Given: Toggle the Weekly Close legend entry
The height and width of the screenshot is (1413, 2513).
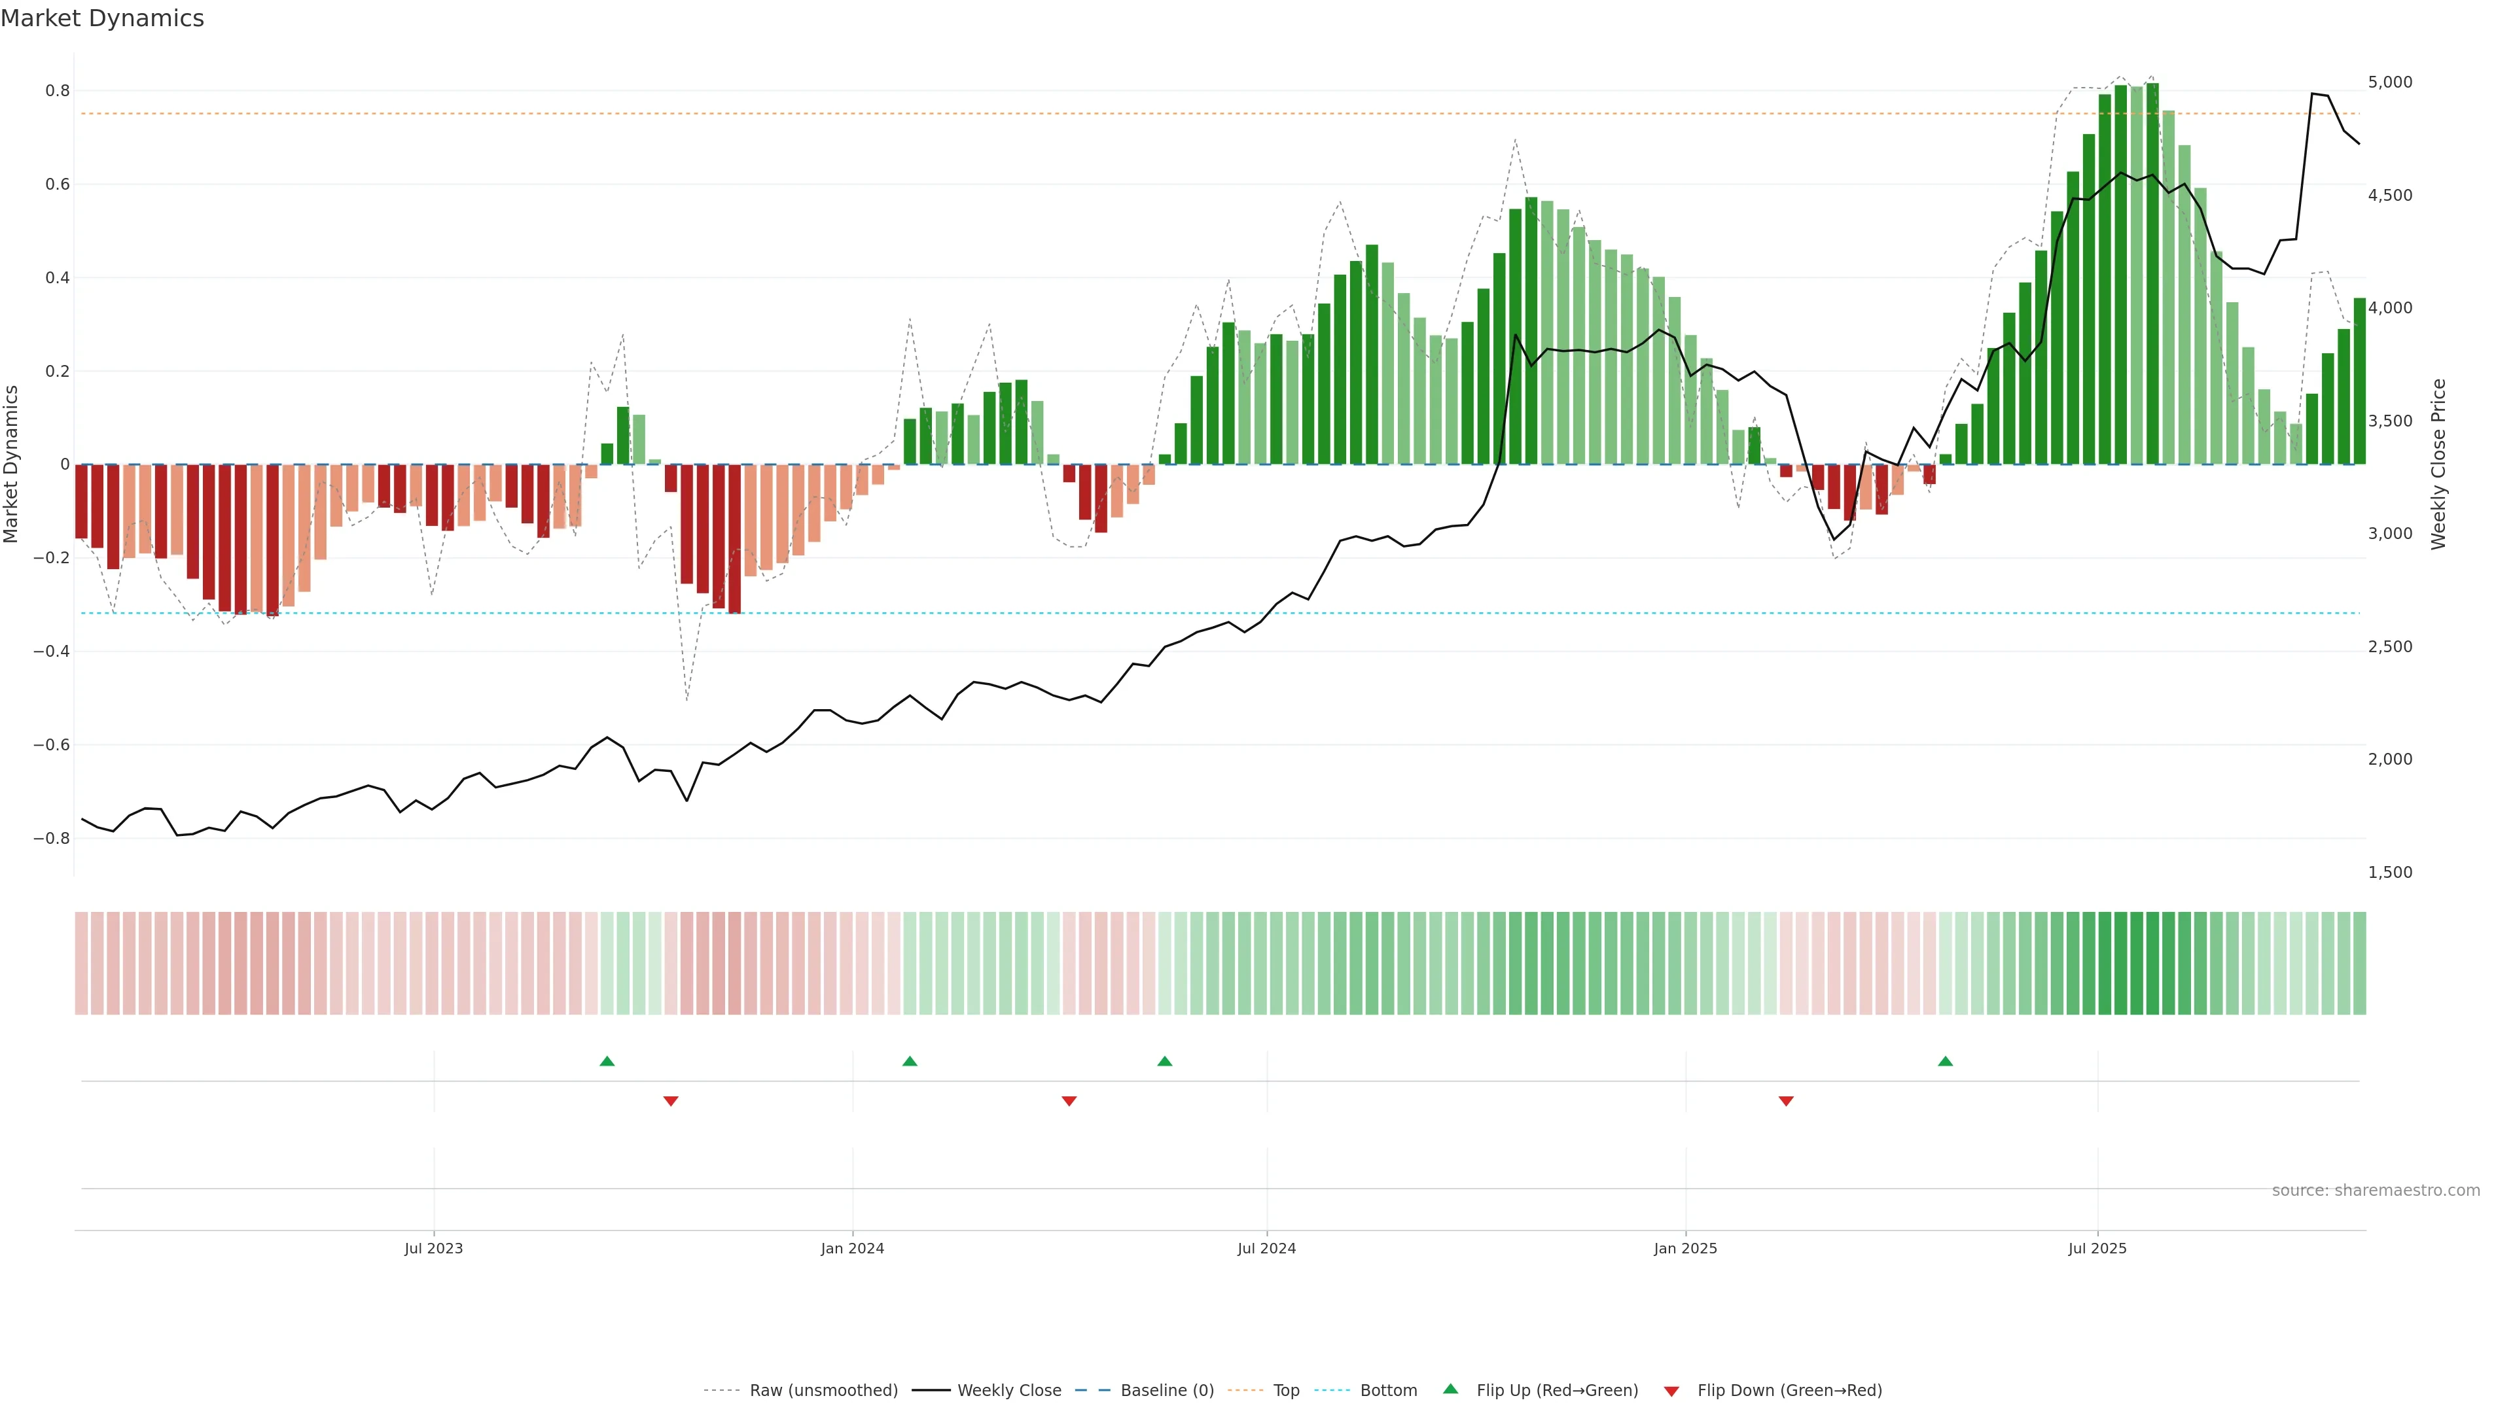Looking at the screenshot, I should pyautogui.click(x=1008, y=1391).
